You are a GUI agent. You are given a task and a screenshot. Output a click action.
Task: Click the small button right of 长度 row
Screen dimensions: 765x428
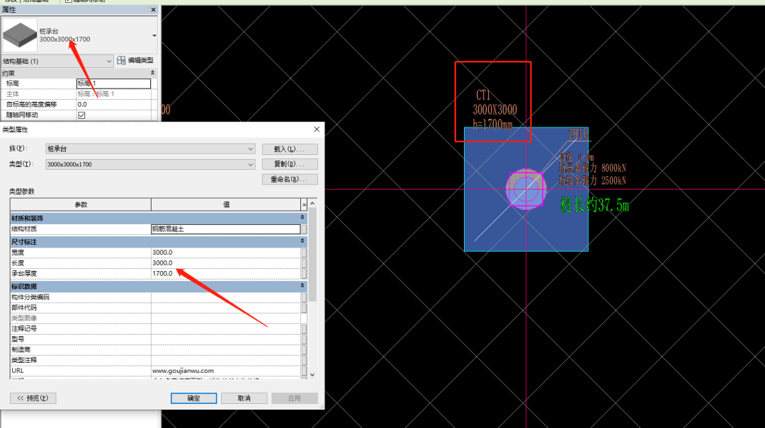(305, 262)
